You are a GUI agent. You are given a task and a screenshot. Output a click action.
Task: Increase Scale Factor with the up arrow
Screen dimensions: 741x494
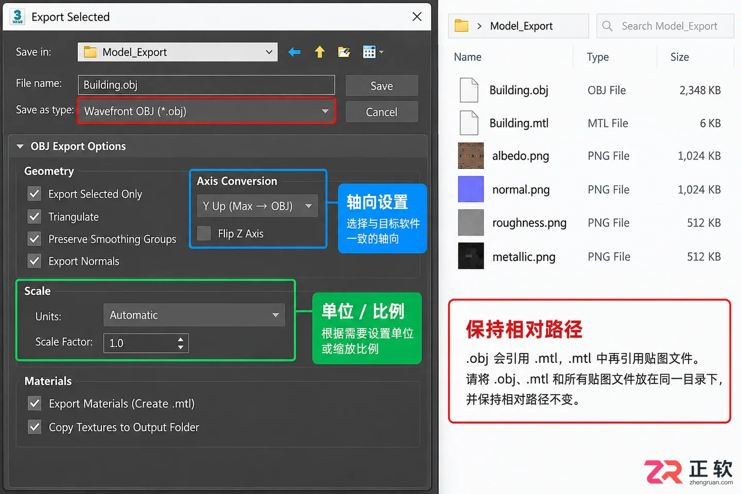tap(181, 339)
